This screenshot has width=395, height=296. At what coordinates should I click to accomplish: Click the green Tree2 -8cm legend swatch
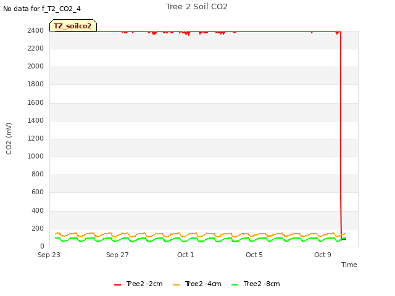pyautogui.click(x=235, y=285)
